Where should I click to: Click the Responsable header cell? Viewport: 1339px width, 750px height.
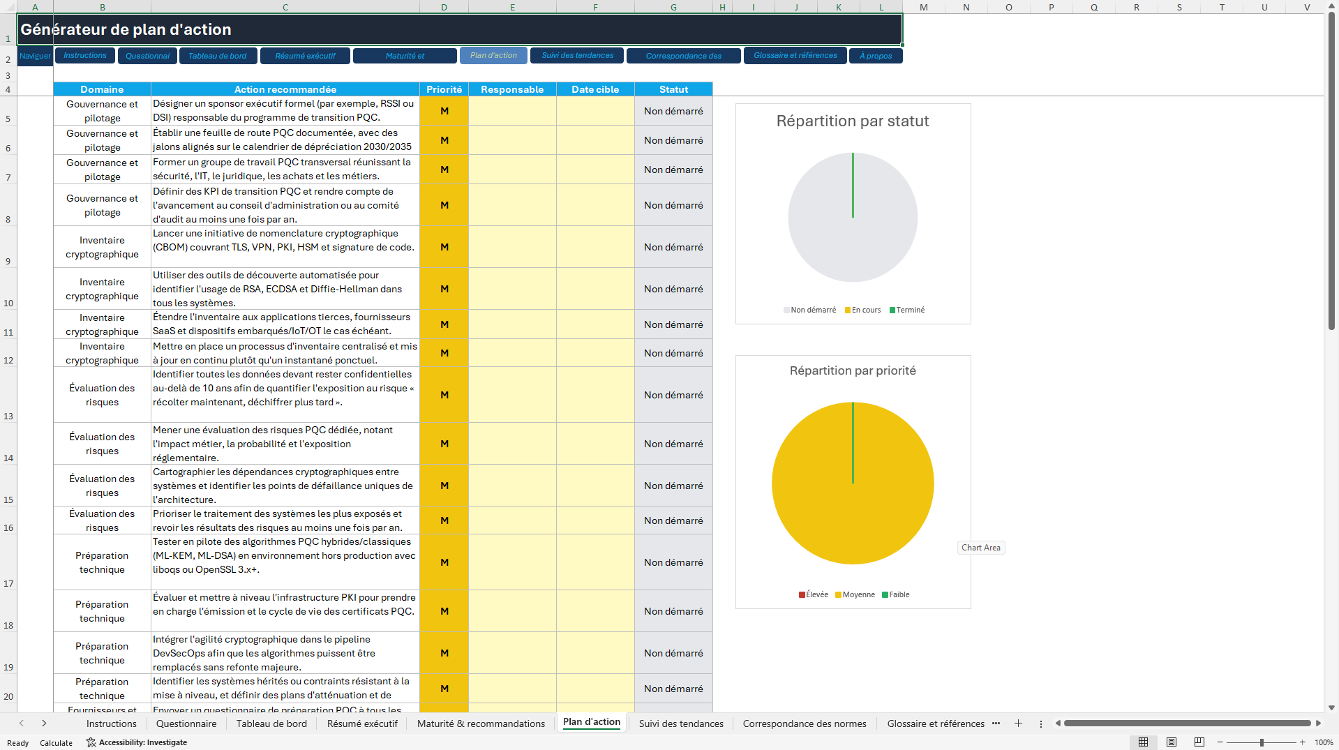pos(512,89)
